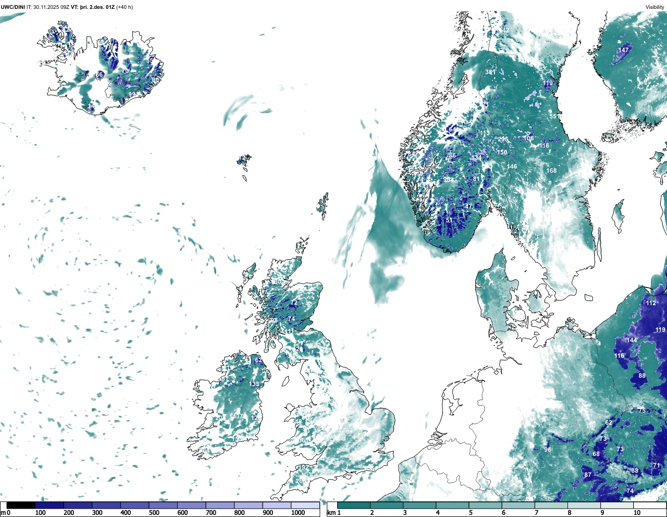Click the '144' visibility value in Poland

coord(632,340)
